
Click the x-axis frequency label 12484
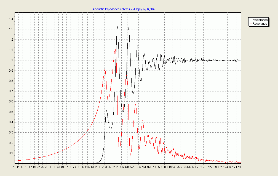(227, 167)
